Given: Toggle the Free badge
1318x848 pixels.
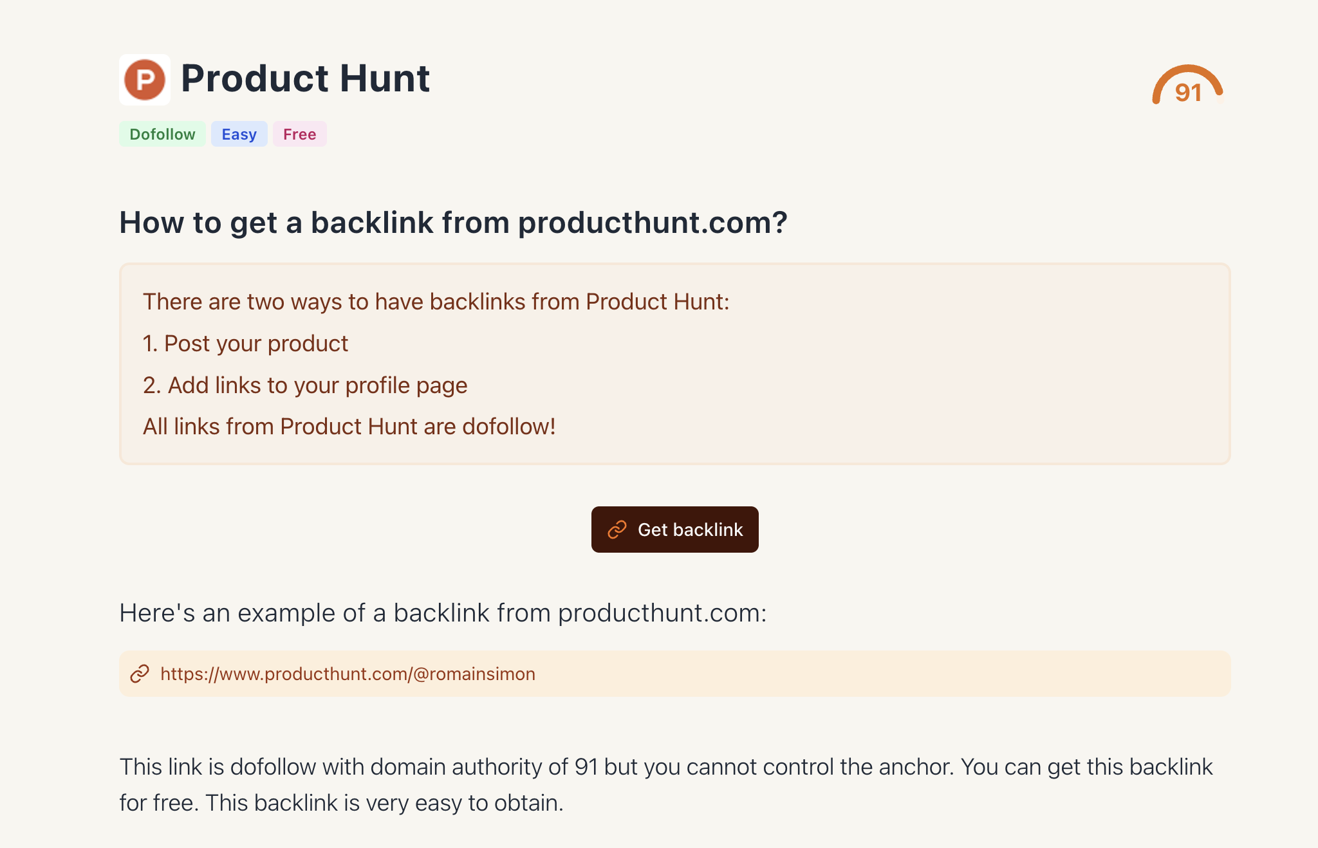Looking at the screenshot, I should click(299, 134).
